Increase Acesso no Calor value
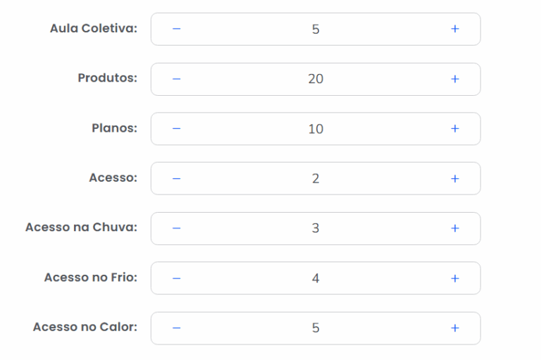The width and height of the screenshot is (541, 360). [x=455, y=328]
